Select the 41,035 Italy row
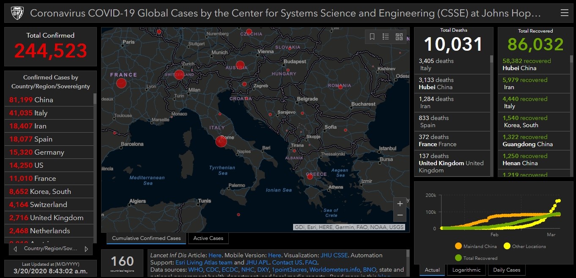The height and width of the screenshot is (278, 576). [x=49, y=113]
